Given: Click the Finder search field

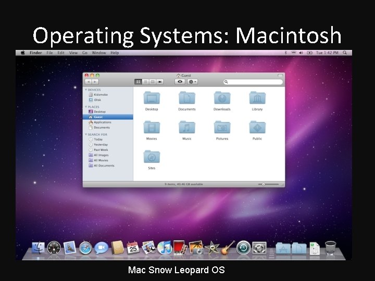Looking at the screenshot, I should 253,82.
